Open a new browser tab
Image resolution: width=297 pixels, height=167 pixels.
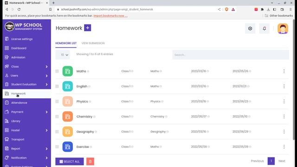coord(53,3)
